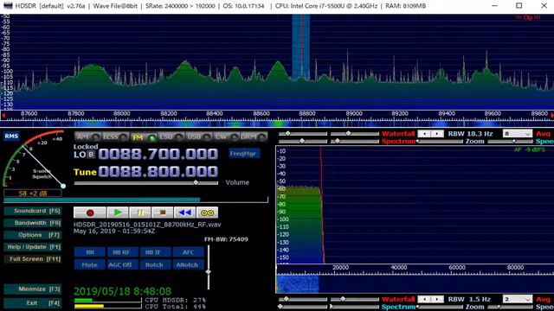Click Exit [F4] button
Image resolution: width=554 pixels, height=311 pixels.
coord(33,303)
